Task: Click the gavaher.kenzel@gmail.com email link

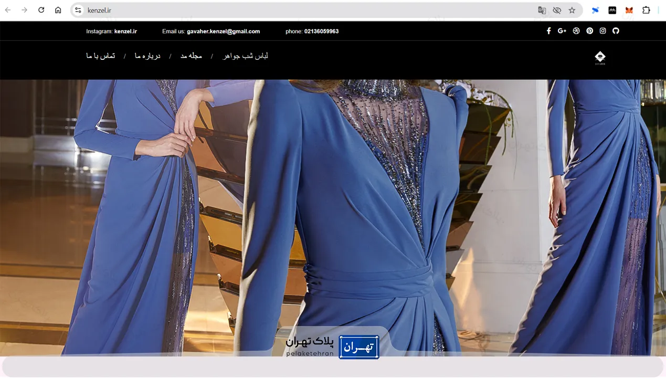Action: tap(223, 31)
